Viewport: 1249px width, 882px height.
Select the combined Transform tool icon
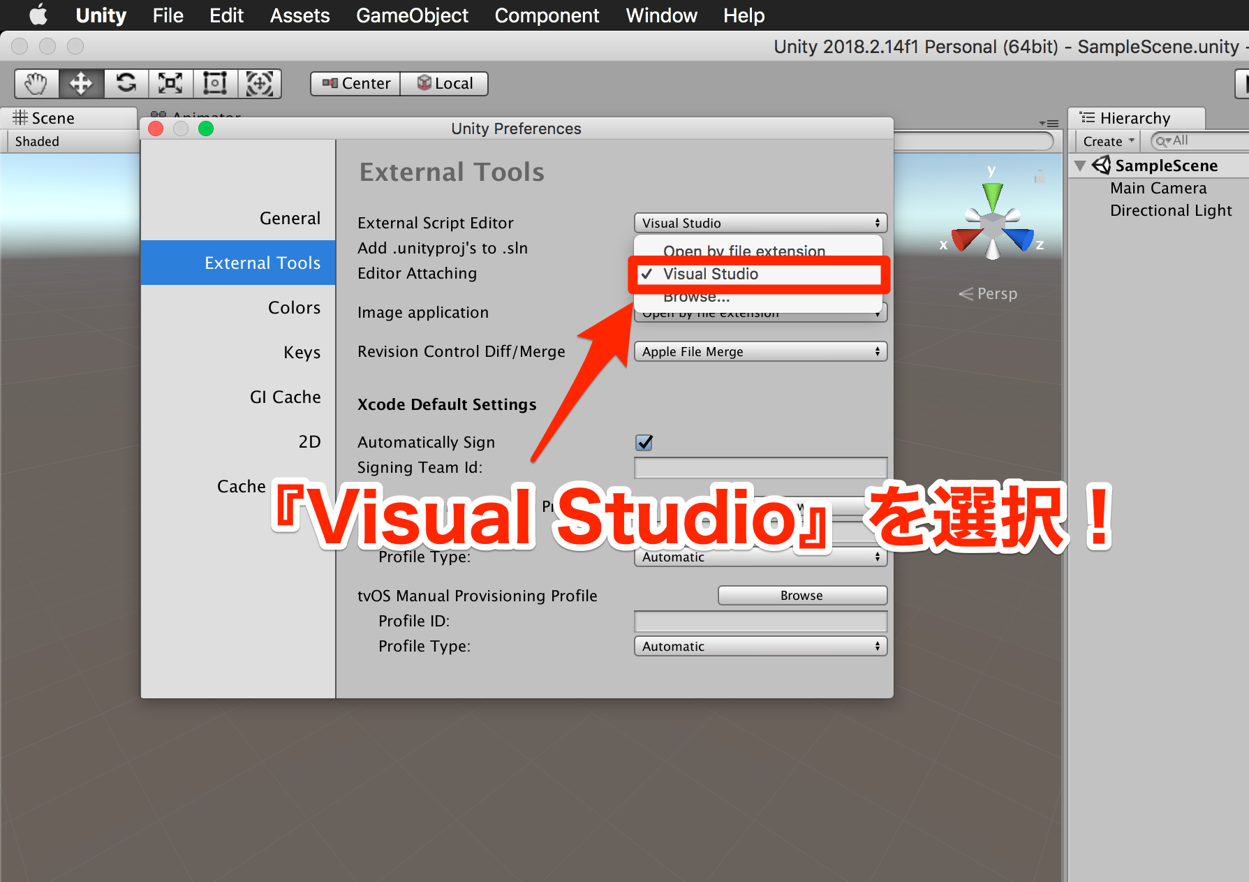pos(260,84)
